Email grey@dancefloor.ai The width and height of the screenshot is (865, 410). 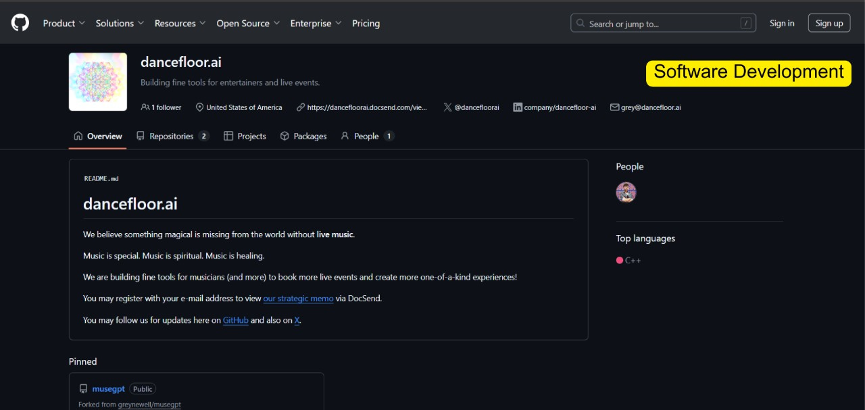click(x=651, y=107)
